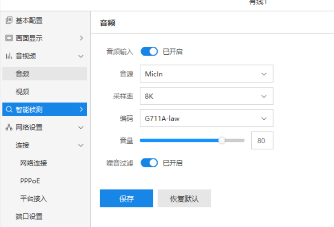
Task: Click the 音视频 bar-chart icon
Action: 8,56
